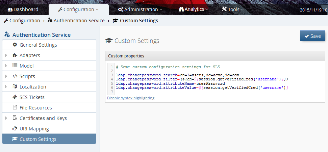Open the Localization sidebar item
The image size is (328, 152).
49,86
